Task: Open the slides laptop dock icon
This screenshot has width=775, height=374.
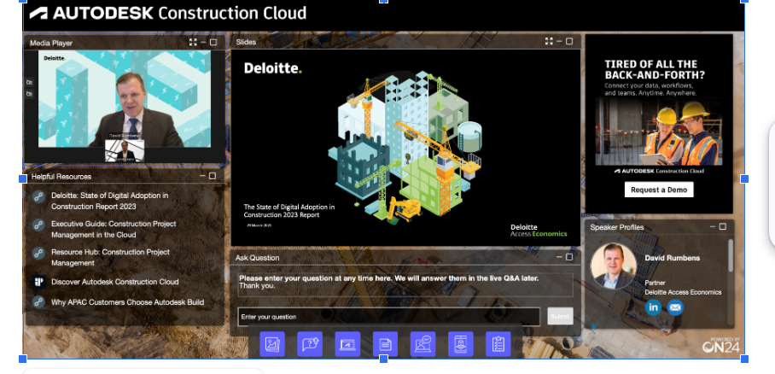Action: coord(347,344)
